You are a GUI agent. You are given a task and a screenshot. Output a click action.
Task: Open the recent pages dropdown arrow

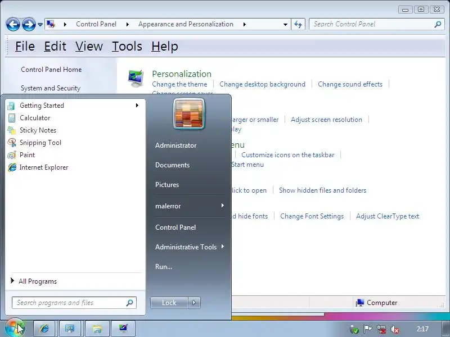40,25
